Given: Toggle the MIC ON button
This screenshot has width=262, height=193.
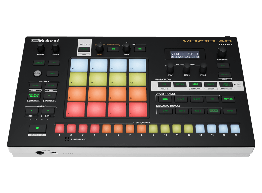Looking at the screenshot, I should pyautogui.click(x=140, y=49).
